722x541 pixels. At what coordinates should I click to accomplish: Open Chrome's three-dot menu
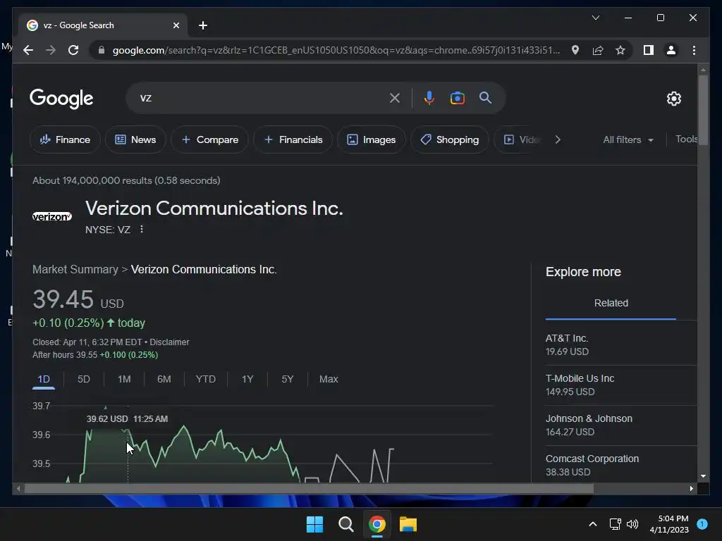coord(694,50)
